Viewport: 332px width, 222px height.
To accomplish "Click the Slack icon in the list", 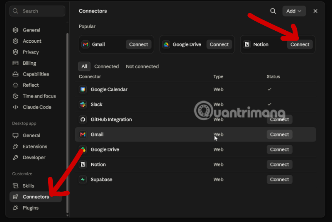I will click(83, 104).
